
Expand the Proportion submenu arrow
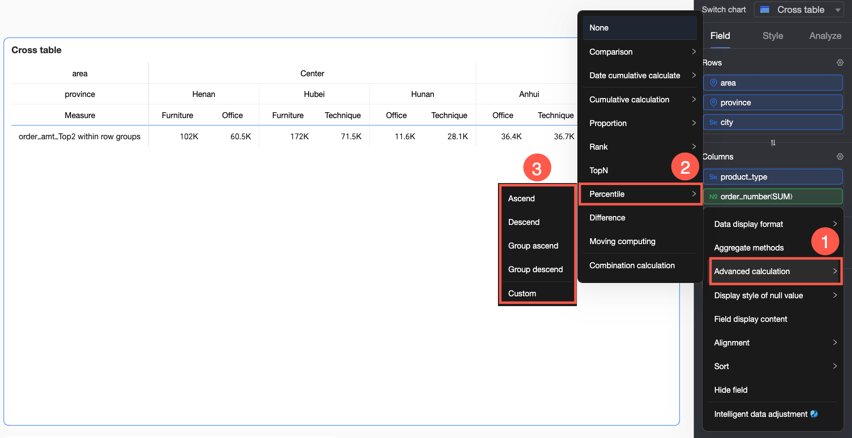coord(694,123)
